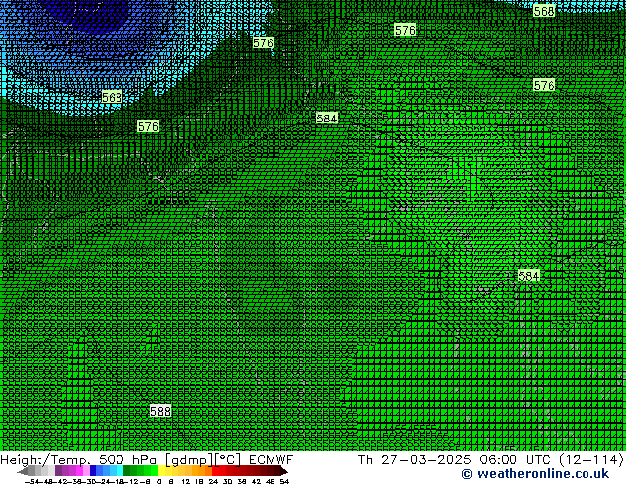The height and width of the screenshot is (484, 626).
Task: Click the dark purple swatch in the legend
Action: pos(58,471)
